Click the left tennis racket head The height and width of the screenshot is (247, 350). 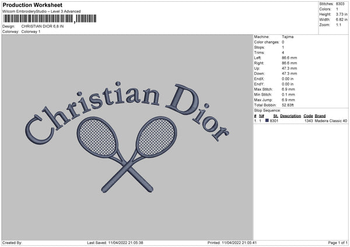[97, 137]
